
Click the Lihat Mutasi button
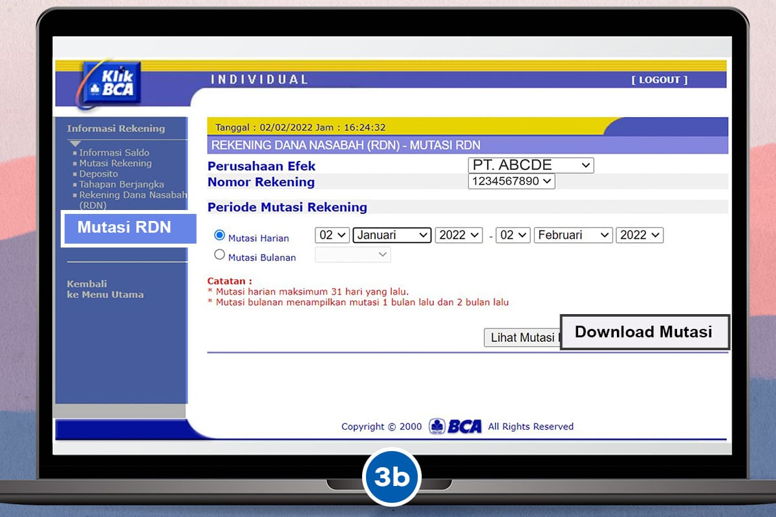point(521,337)
